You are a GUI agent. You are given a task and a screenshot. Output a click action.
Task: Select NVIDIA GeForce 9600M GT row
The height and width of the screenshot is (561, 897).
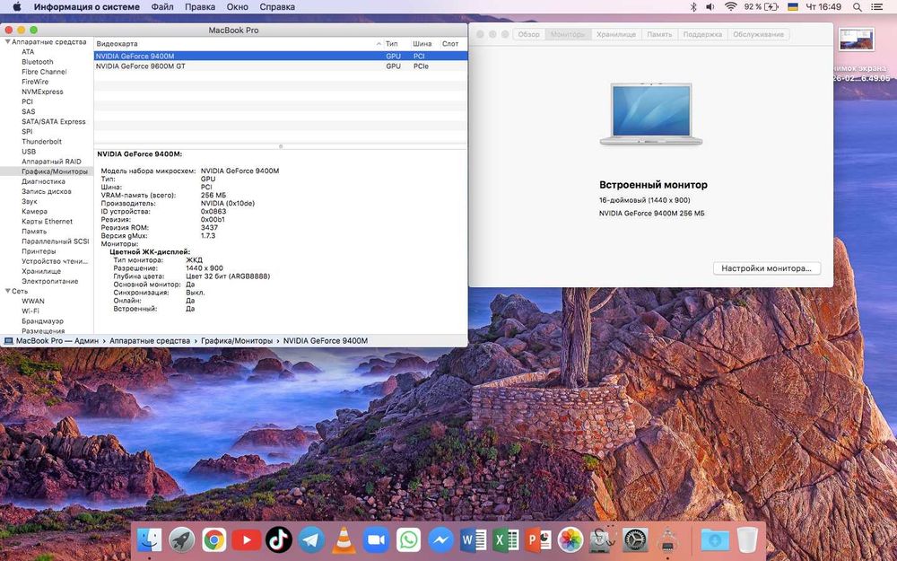280,66
